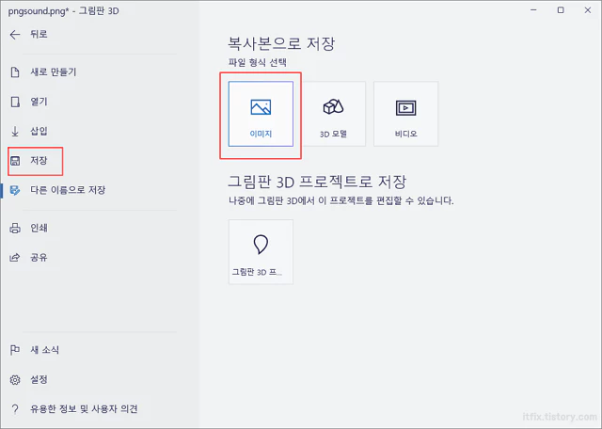Select the 열기 menu entry
The width and height of the screenshot is (602, 429).
[39, 102]
